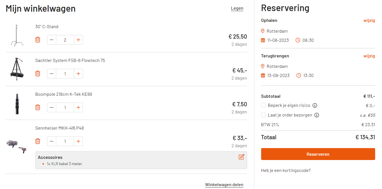Show info about order bezorgen option
382x189 pixels.
click(316, 115)
